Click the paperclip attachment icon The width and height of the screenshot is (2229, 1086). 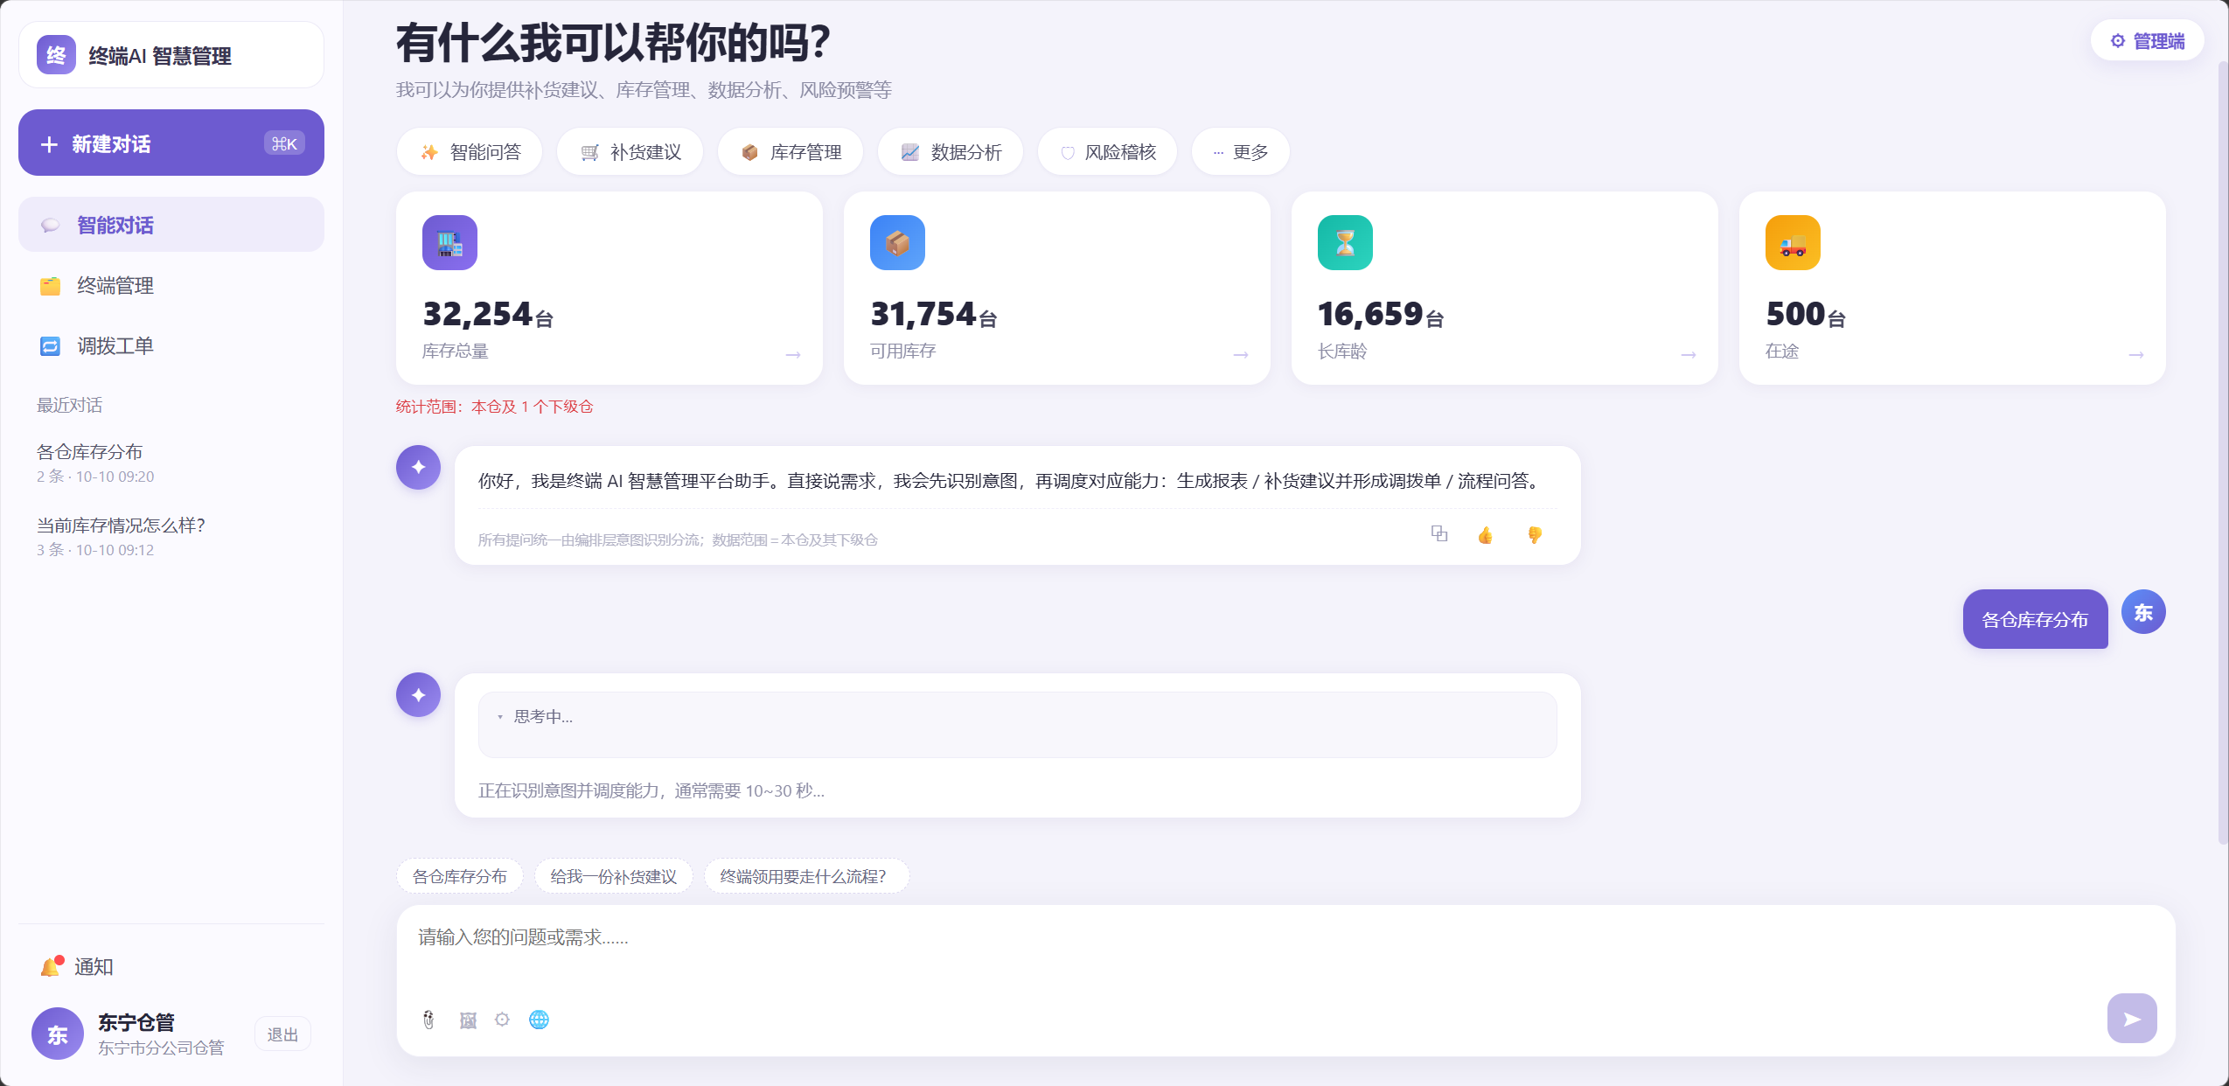(x=428, y=1020)
